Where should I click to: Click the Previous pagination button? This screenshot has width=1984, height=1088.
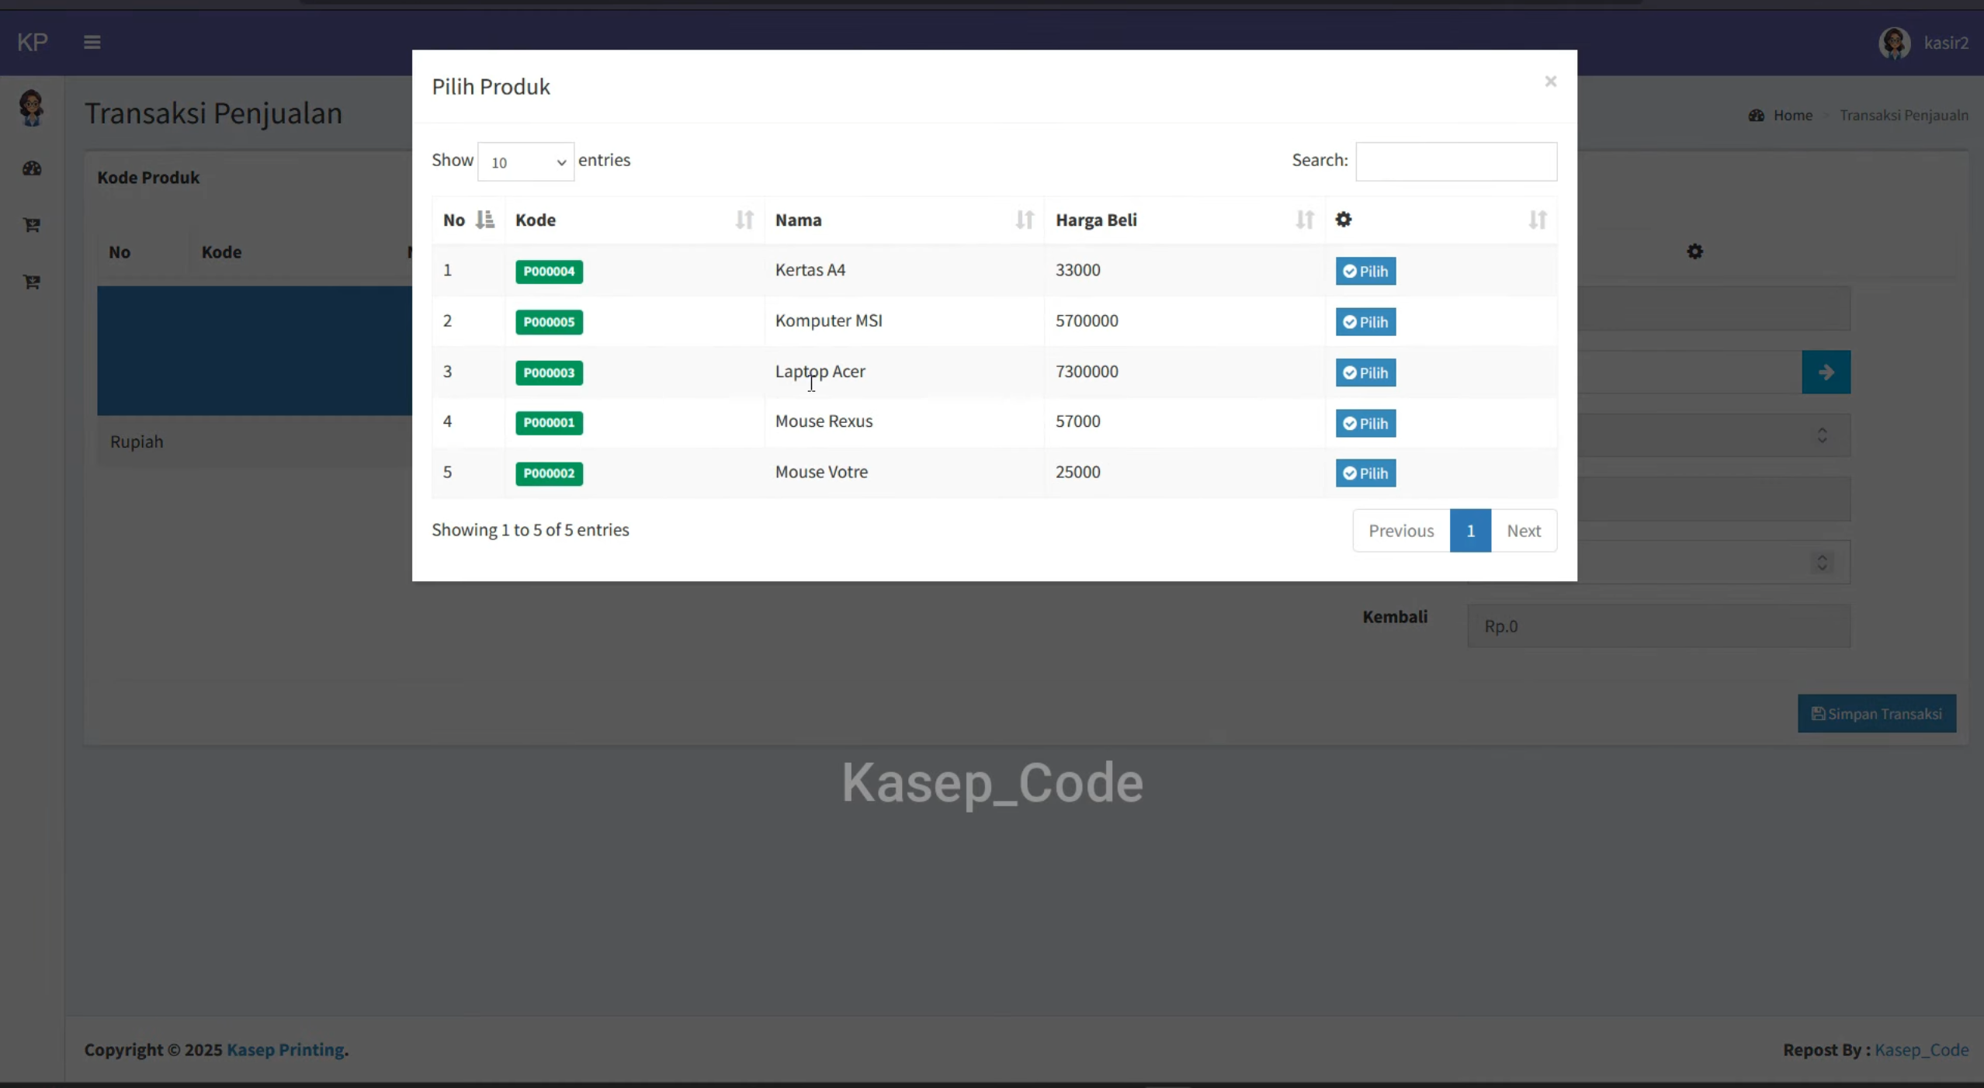(x=1401, y=531)
